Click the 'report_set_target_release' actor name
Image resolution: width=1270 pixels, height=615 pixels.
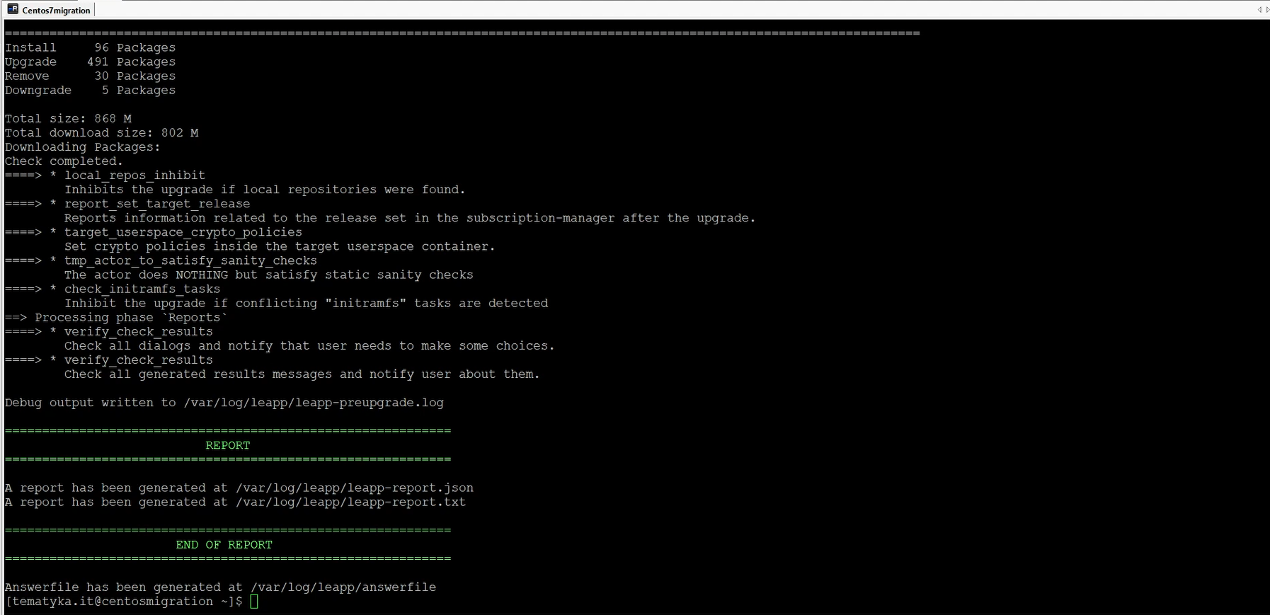pos(157,204)
